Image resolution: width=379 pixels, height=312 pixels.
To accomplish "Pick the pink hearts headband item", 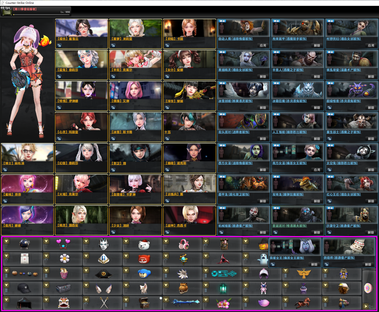I will (63, 244).
